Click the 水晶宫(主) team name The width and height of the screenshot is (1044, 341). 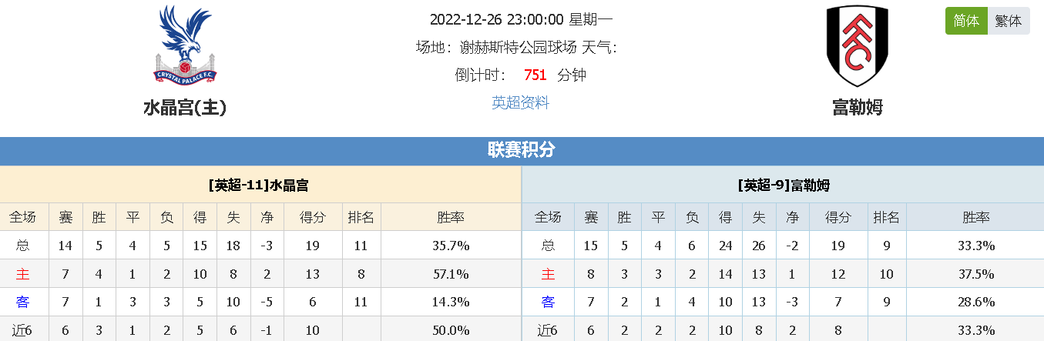pyautogui.click(x=185, y=108)
